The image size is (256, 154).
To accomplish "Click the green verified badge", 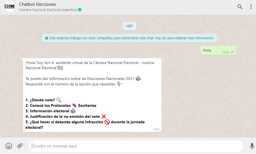I will click(80, 10).
